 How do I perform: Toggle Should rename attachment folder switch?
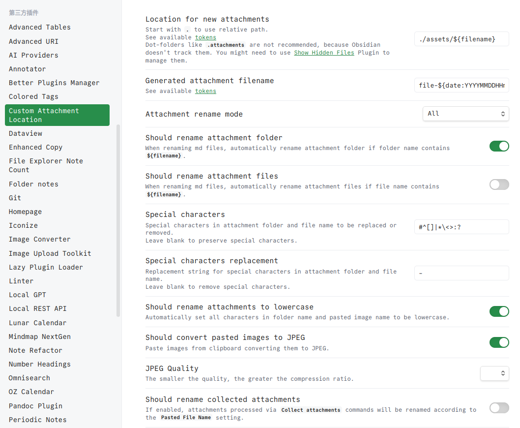499,146
